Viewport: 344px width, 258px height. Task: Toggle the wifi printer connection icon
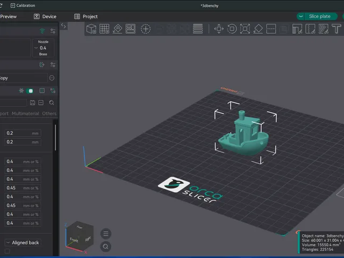42,31
